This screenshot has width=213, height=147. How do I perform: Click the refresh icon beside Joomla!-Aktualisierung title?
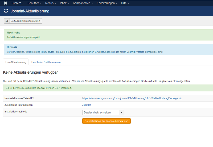(6, 11)
